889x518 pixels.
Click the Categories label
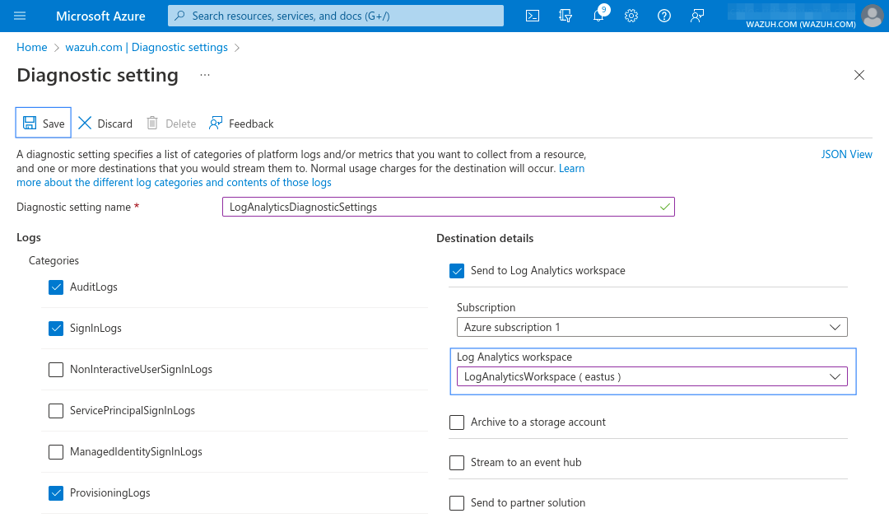pos(54,260)
